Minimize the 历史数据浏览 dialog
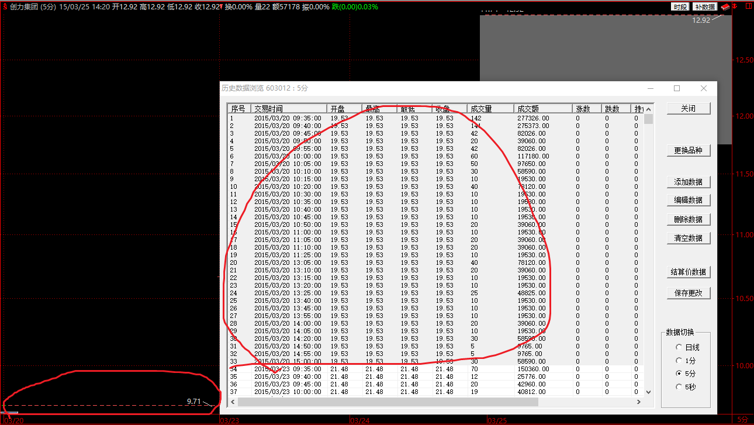The width and height of the screenshot is (754, 425). (x=651, y=88)
